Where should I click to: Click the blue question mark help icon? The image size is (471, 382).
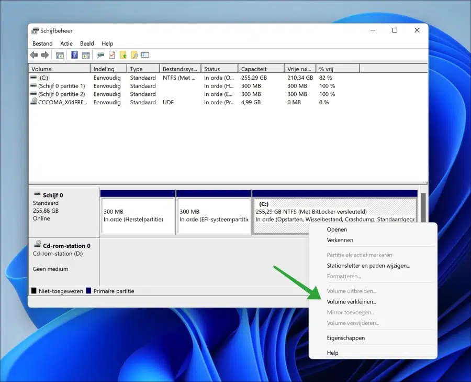click(74, 54)
